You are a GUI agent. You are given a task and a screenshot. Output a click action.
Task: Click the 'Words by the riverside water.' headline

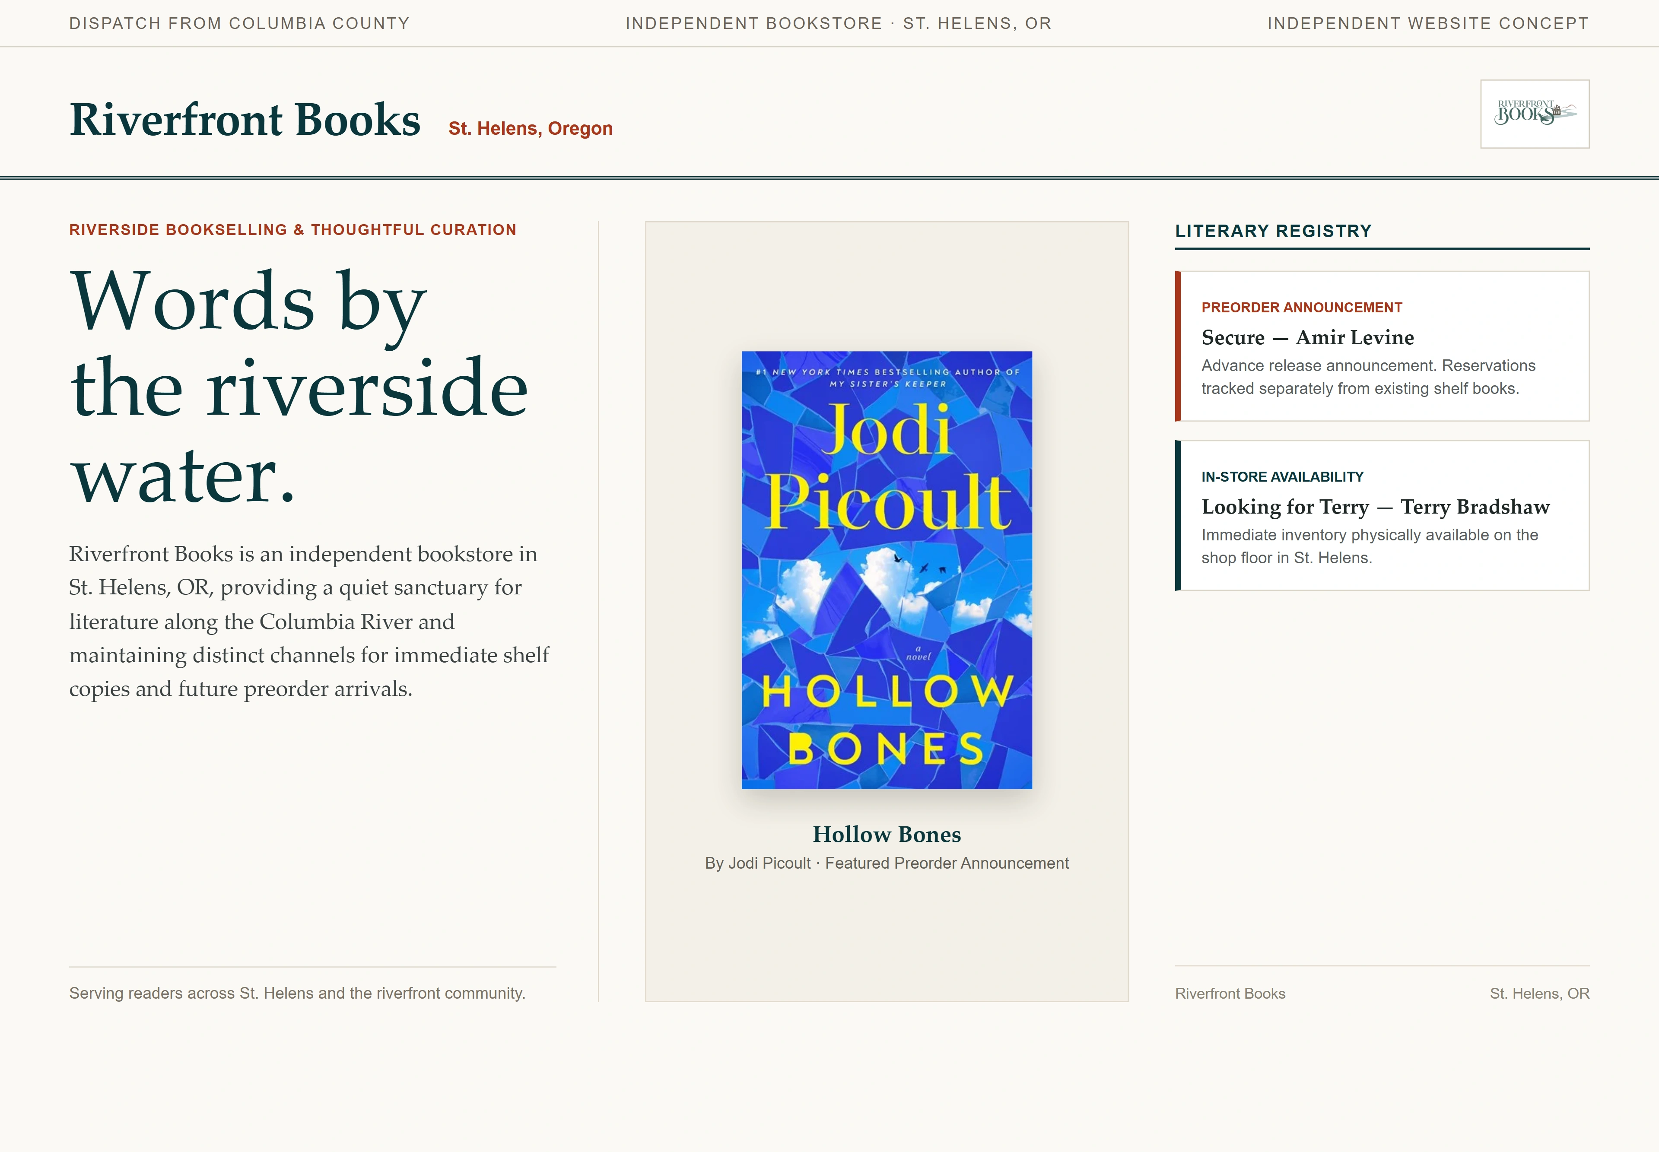point(299,385)
